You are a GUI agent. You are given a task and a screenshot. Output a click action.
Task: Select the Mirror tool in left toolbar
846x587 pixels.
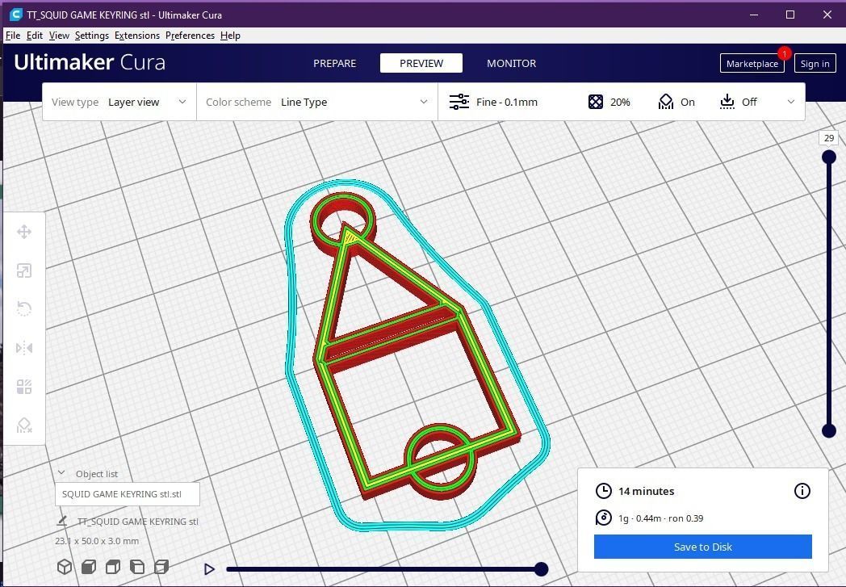click(x=23, y=348)
